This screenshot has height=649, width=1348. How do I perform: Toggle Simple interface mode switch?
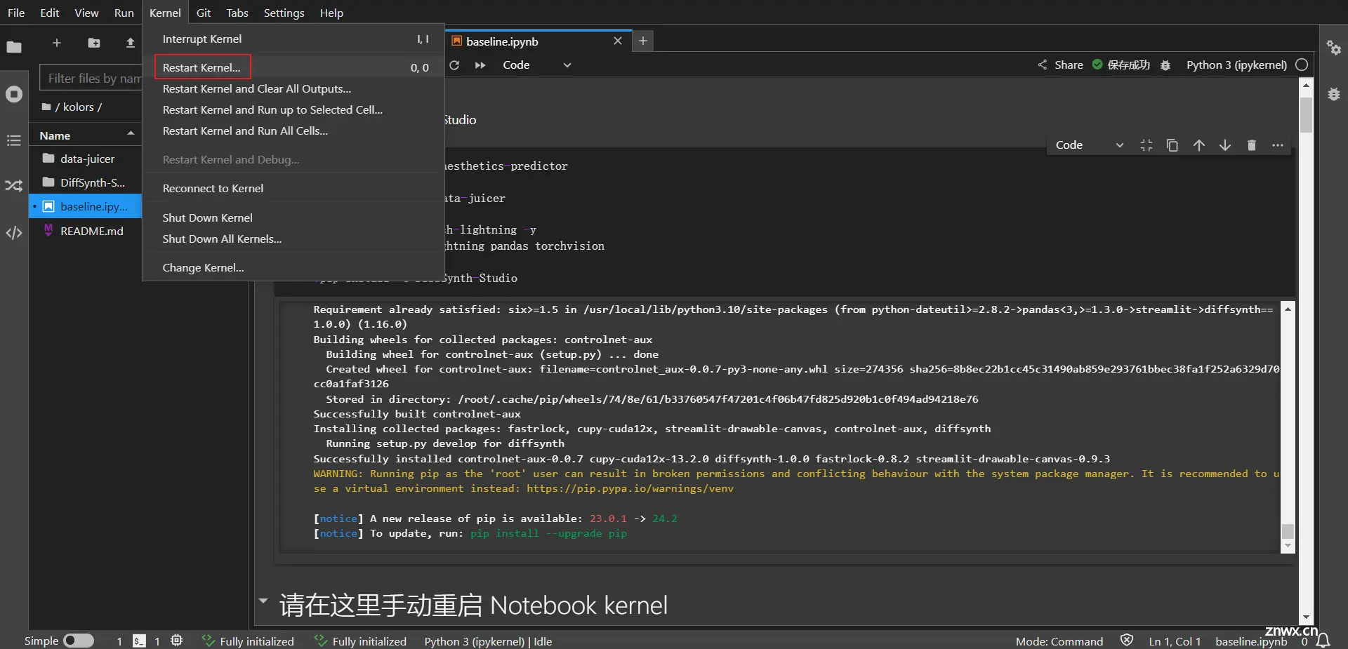[x=79, y=641]
